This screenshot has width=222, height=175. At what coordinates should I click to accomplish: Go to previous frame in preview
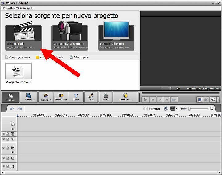(x=160, y=100)
